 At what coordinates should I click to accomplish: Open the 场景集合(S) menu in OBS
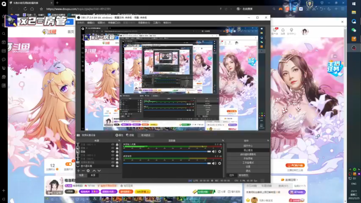click(x=144, y=23)
